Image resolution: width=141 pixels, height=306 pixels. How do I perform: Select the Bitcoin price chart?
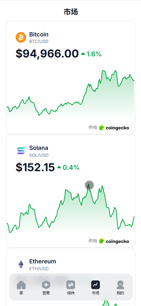click(71, 93)
